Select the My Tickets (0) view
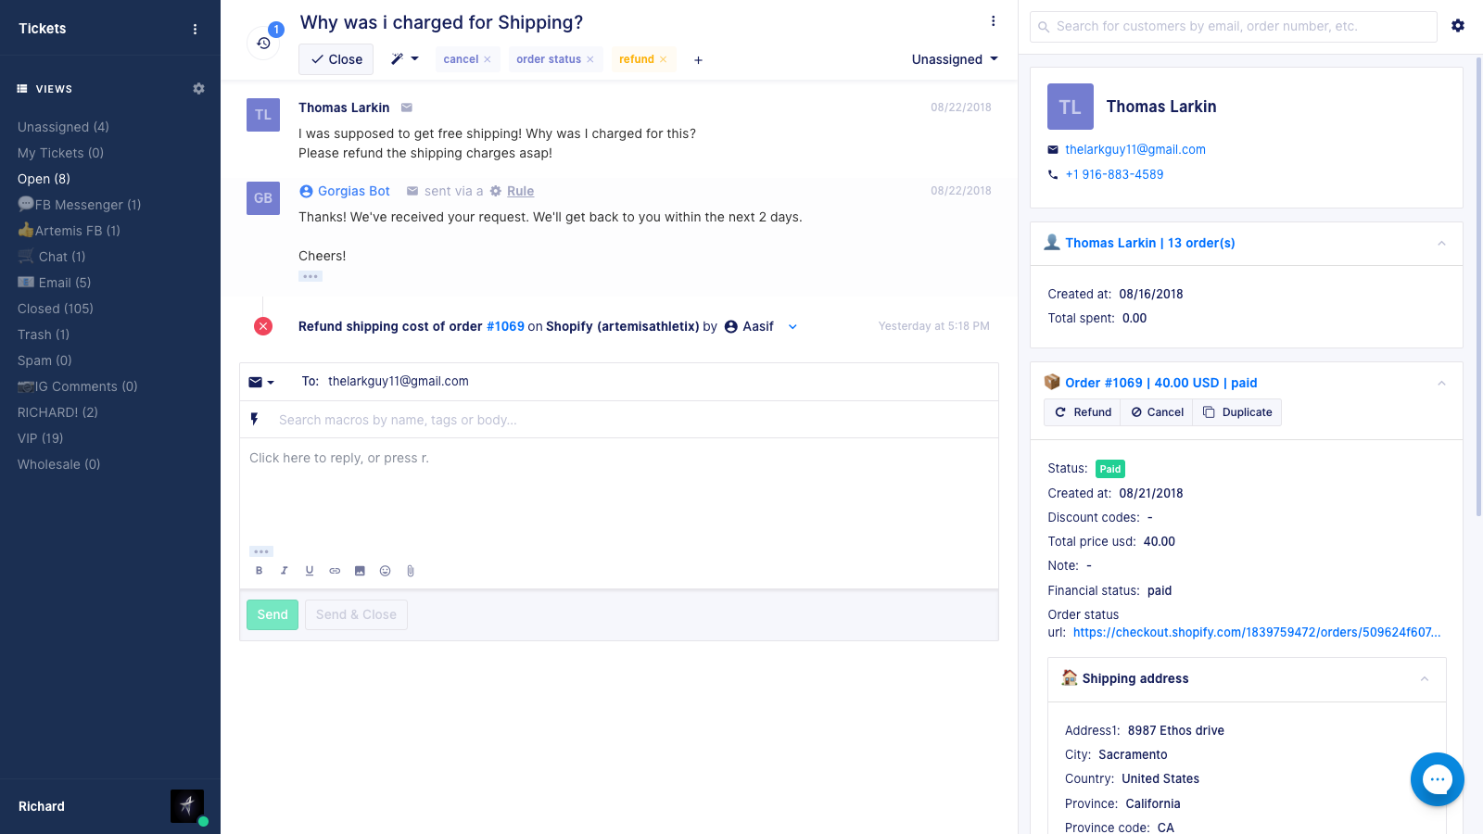Viewport: 1483px width, 834px height. tap(60, 153)
